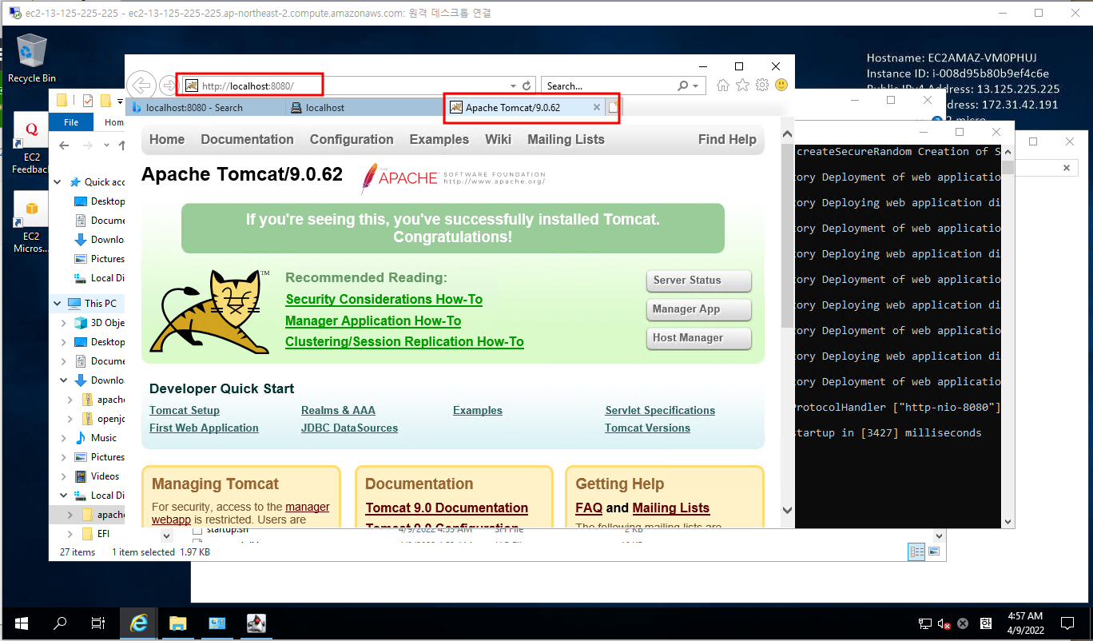1093x641 pixels.
Task: Switch to File Explorer taskbar icon
Action: coord(177,623)
